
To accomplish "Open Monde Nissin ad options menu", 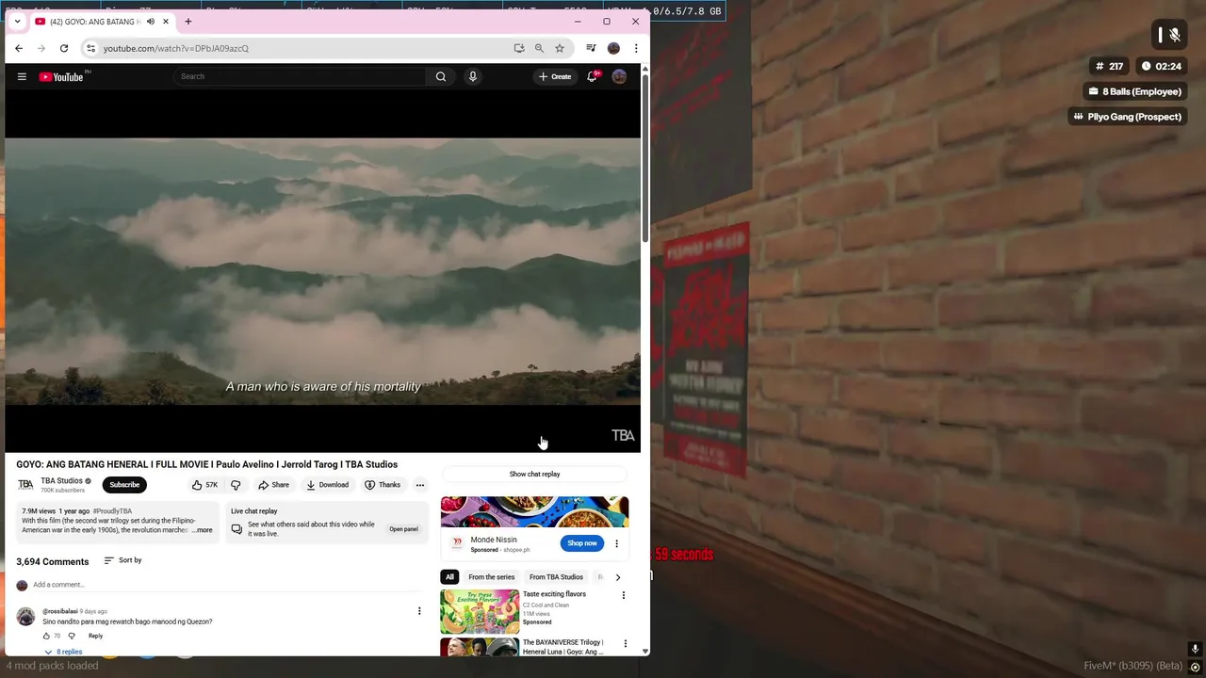I will [616, 543].
